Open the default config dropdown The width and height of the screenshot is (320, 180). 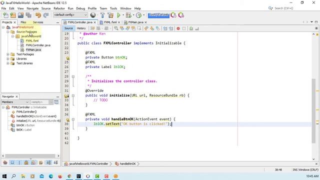click(70, 15)
